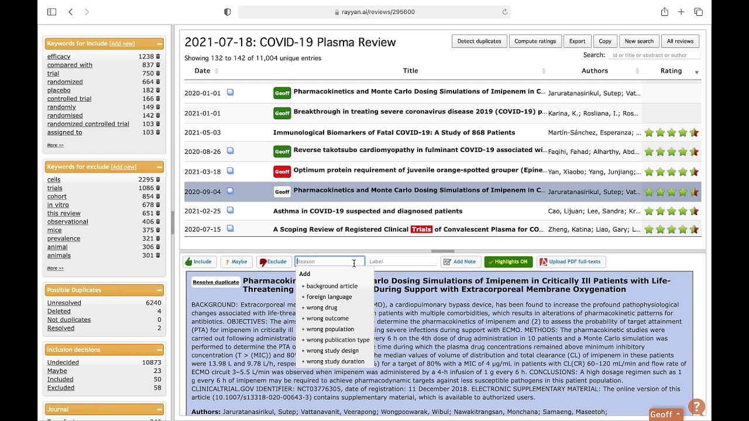Toggle the Highlights ON button
The height and width of the screenshot is (421, 749).
(x=509, y=261)
